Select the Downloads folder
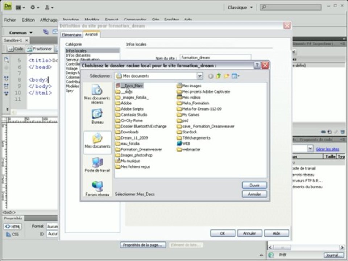Screen dimensions: 348x261 pyautogui.click(x=127, y=132)
